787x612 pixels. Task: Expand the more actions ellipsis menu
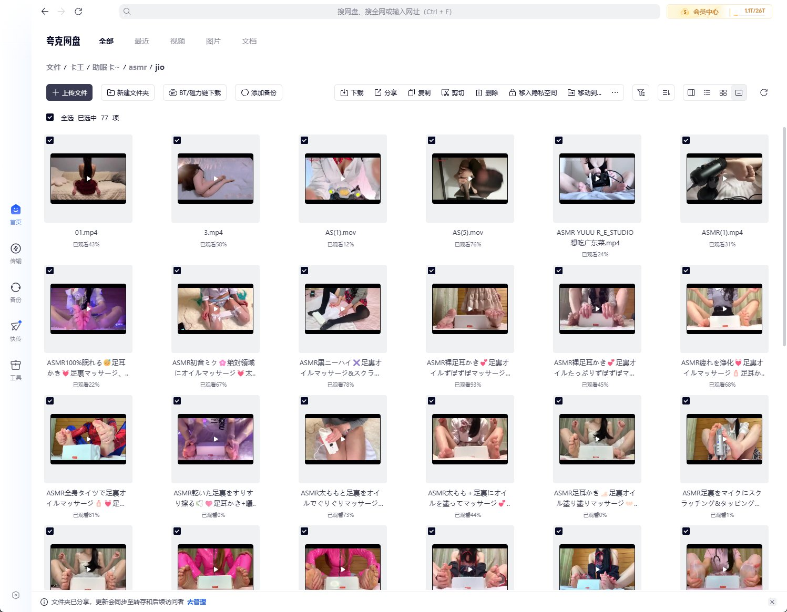pos(615,92)
